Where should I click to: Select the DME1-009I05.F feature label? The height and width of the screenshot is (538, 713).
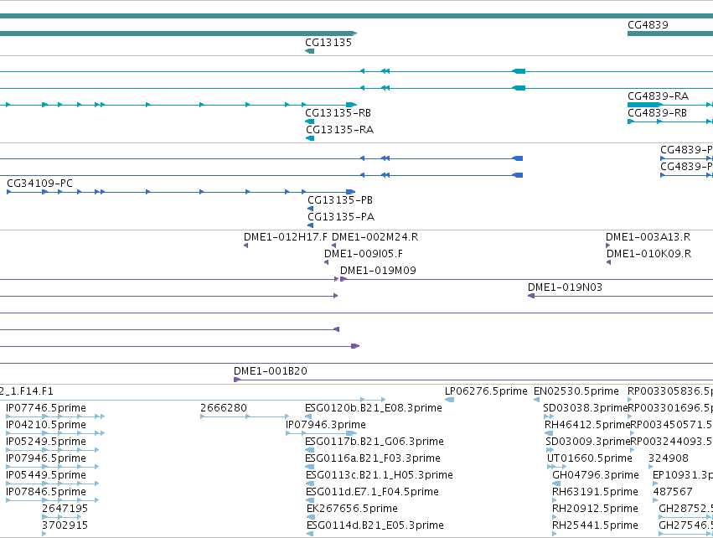click(x=364, y=254)
